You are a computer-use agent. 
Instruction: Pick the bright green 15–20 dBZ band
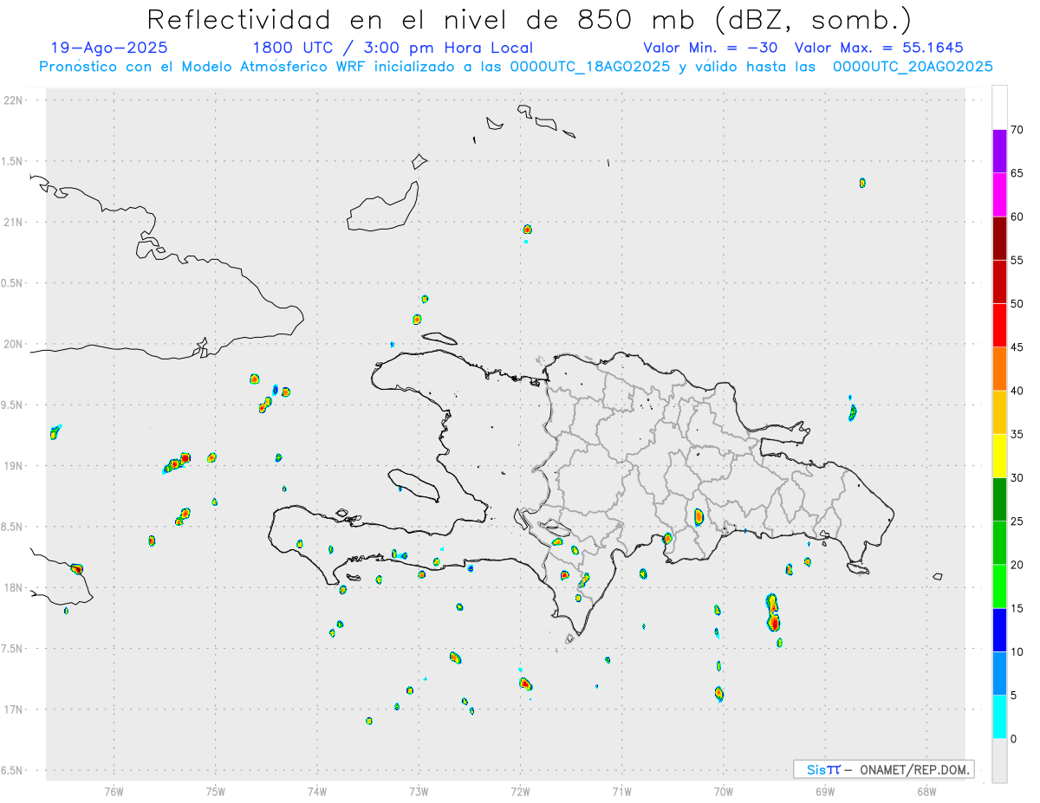999,586
